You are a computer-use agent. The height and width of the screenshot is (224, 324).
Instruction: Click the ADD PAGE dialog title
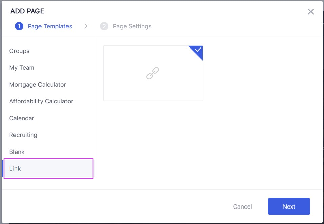pyautogui.click(x=27, y=11)
